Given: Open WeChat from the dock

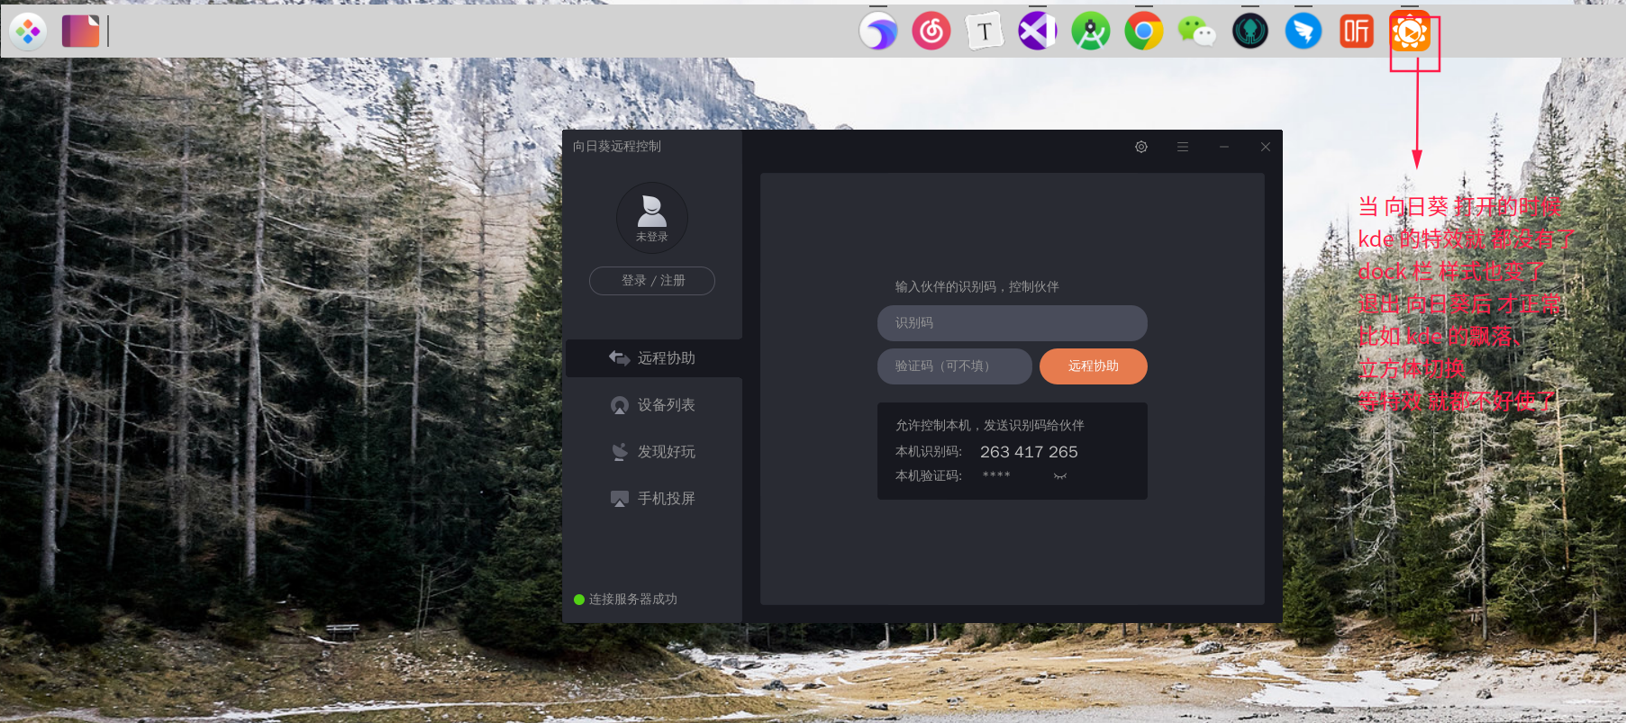Looking at the screenshot, I should click(x=1197, y=32).
